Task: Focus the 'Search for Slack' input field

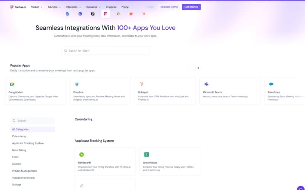Action: (x=106, y=51)
